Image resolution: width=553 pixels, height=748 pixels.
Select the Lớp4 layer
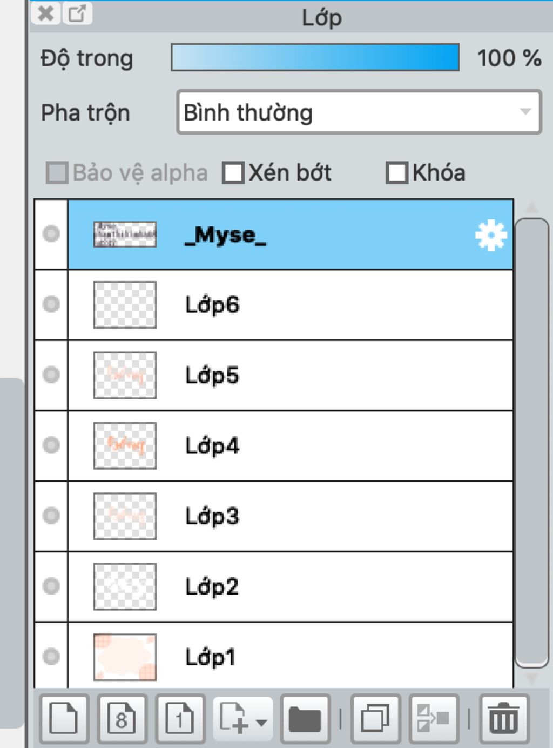click(x=291, y=446)
